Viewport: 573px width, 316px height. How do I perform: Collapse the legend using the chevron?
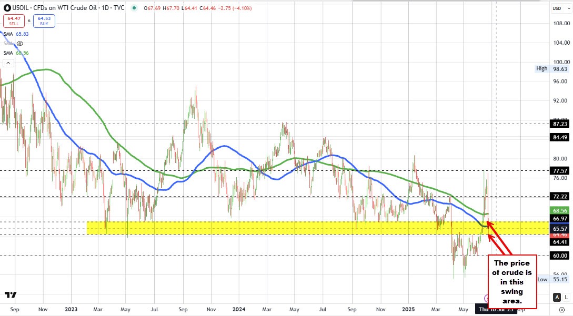tap(8, 63)
